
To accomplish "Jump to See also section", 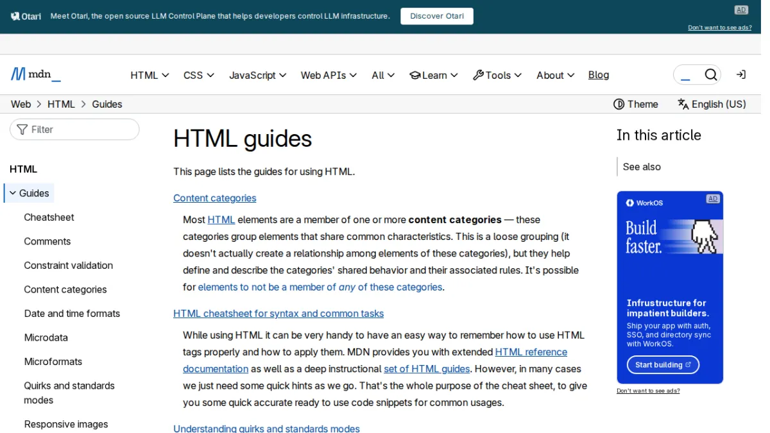I will [642, 167].
